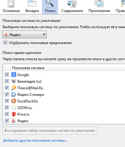Click the OZON.ru cloud icon

pos(14,107)
